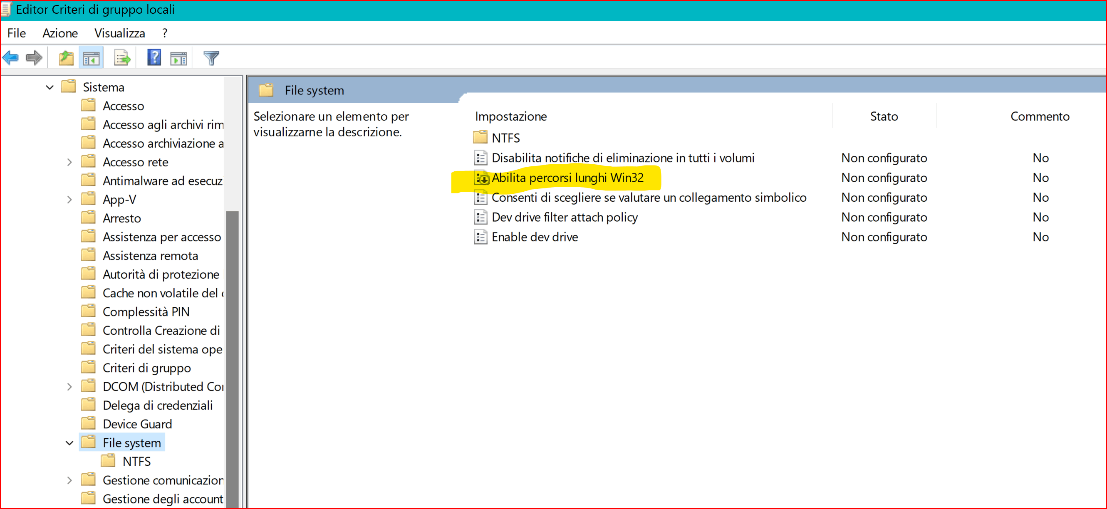
Task: Select Abilita percorsi lunghi Win32 setting
Action: click(x=567, y=178)
